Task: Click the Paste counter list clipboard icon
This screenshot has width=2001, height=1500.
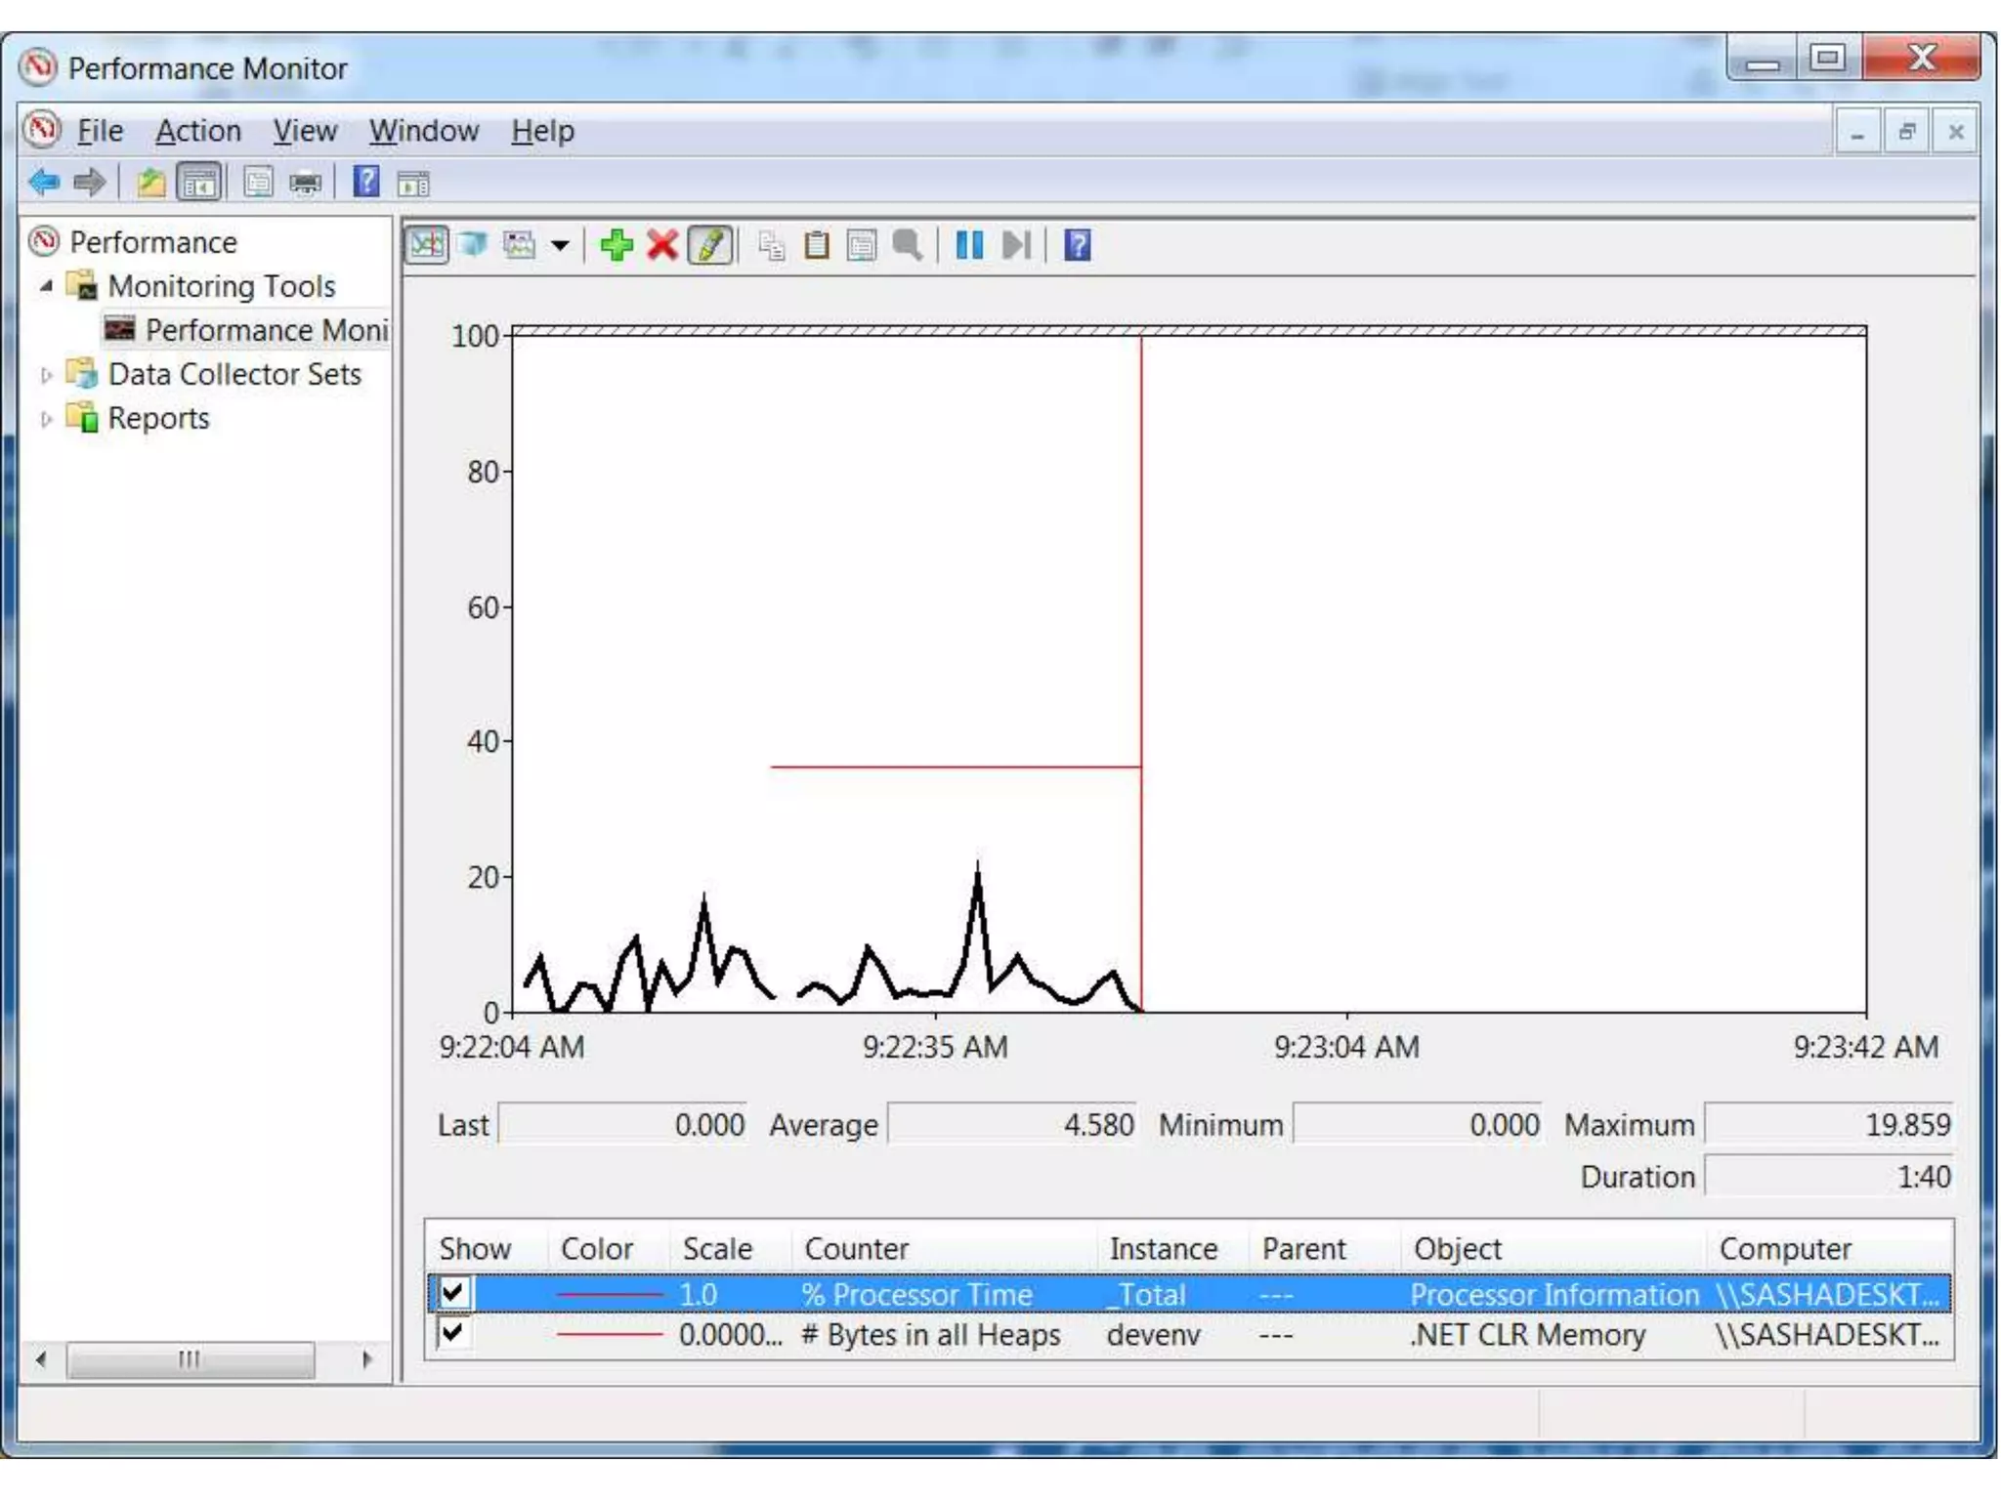Action: (x=817, y=245)
